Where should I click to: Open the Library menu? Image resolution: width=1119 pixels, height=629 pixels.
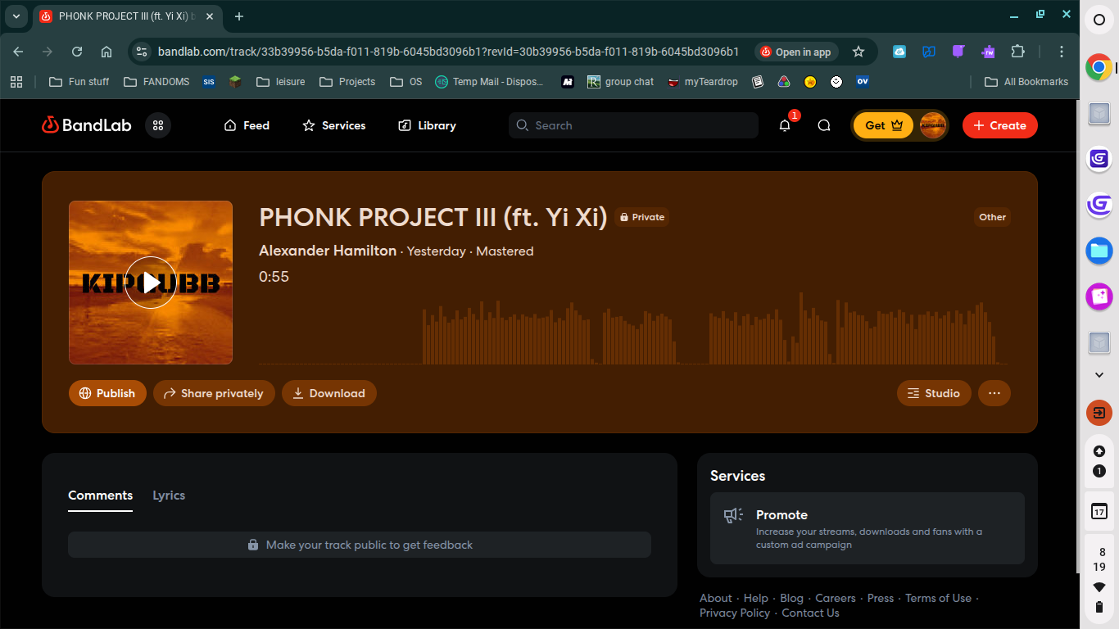pyautogui.click(x=427, y=125)
